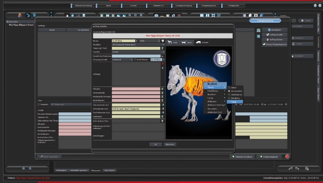Viewport: 323px width, 183px height.
Task: Click the Auftrag erstellen button
Action: [x=275, y=34]
